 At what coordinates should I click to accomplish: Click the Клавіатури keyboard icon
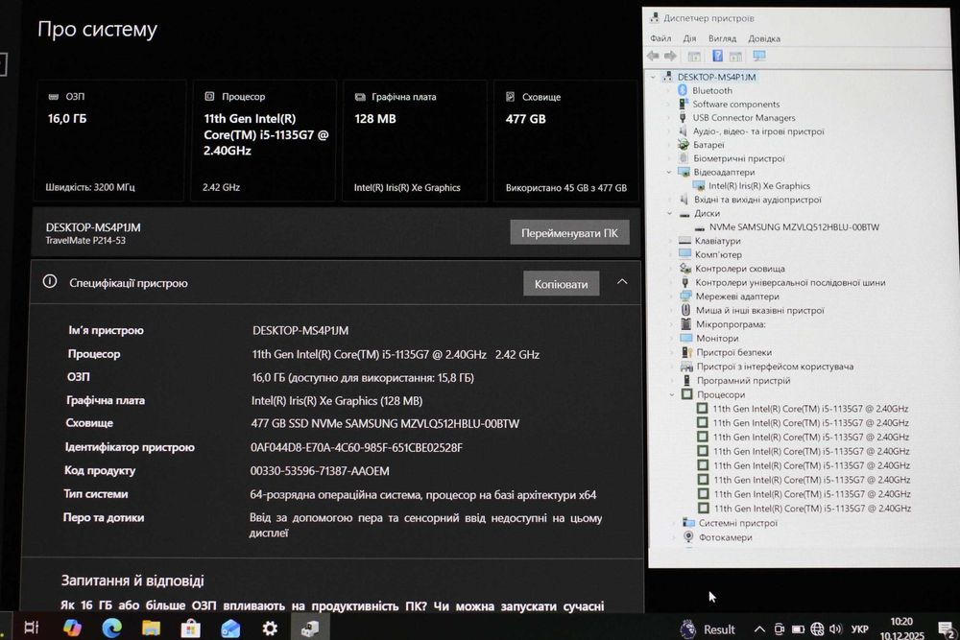(685, 241)
